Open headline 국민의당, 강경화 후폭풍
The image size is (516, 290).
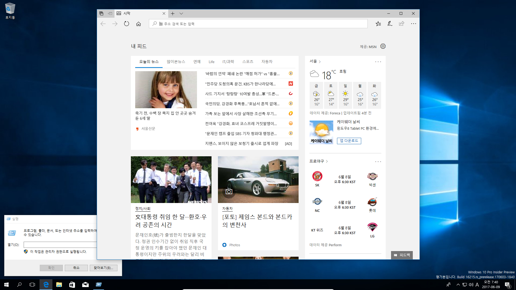pos(242,104)
